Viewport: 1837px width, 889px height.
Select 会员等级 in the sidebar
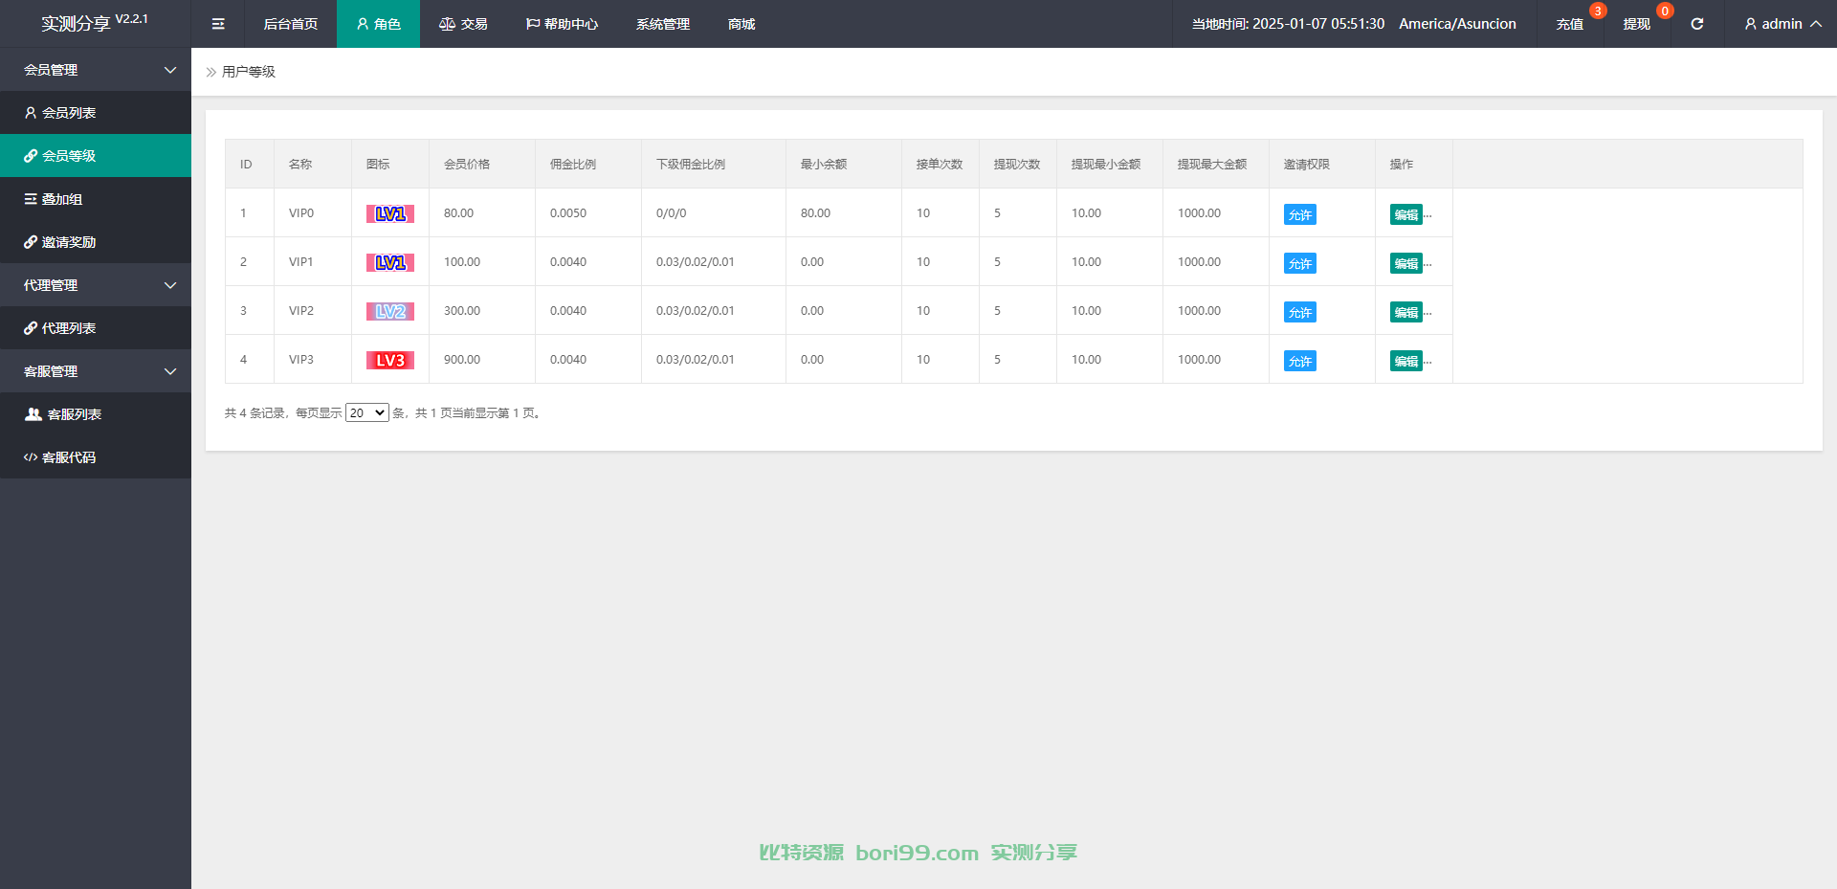96,156
